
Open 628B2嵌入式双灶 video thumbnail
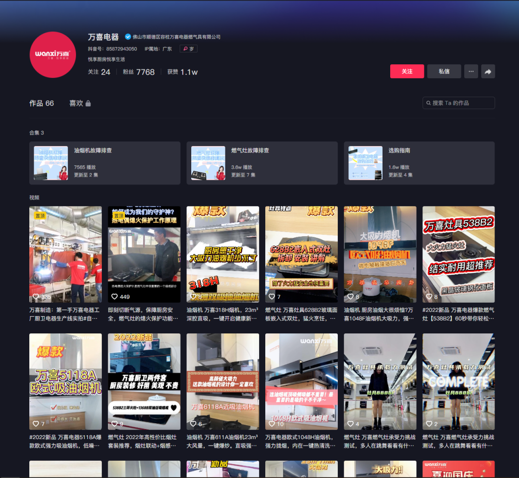(301, 255)
